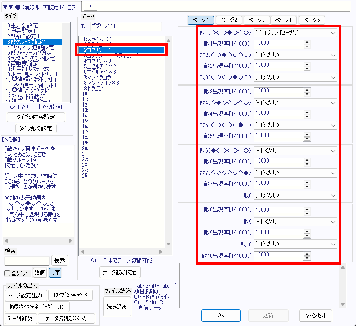This screenshot has width=356, height=326.
Task: Click the + tab to add a new tab
Action: [90, 5]
